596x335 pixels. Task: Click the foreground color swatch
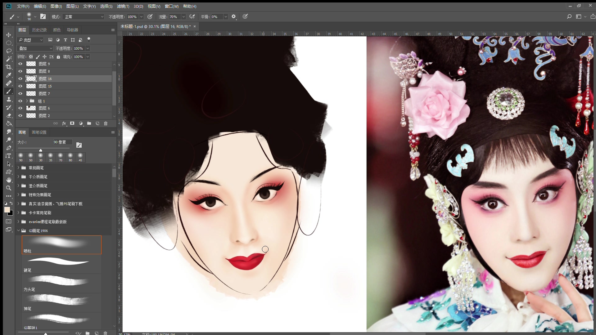point(7,210)
